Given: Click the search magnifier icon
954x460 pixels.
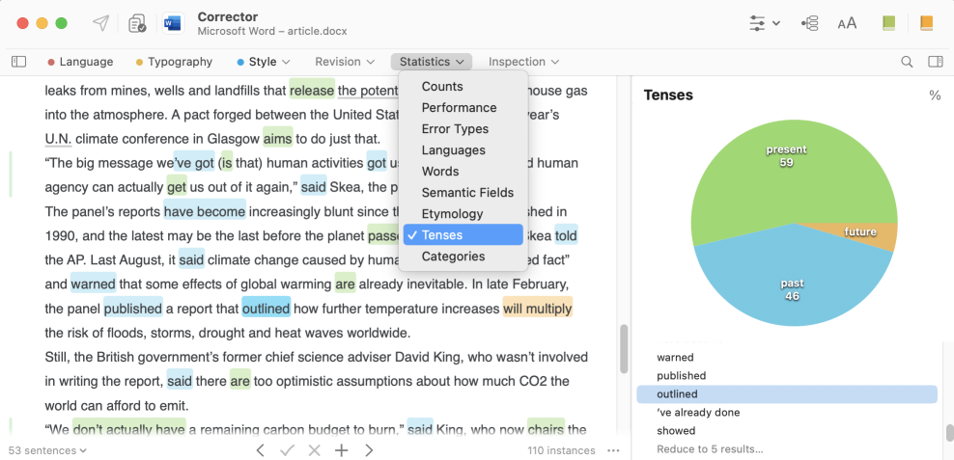Looking at the screenshot, I should coord(907,62).
